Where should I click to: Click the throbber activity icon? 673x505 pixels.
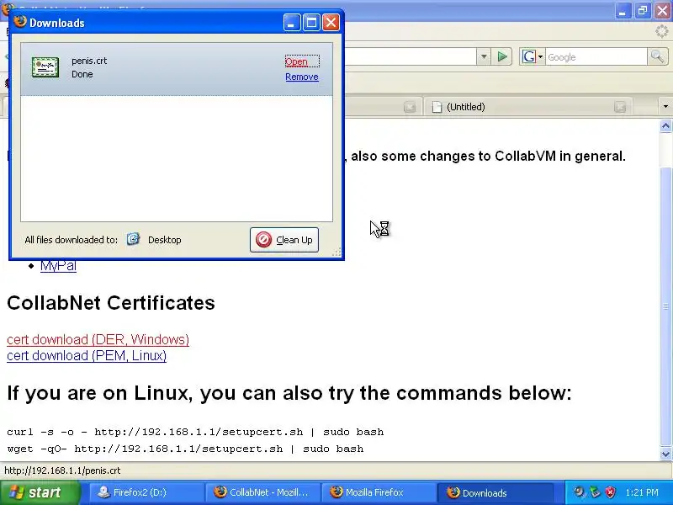[x=662, y=31]
